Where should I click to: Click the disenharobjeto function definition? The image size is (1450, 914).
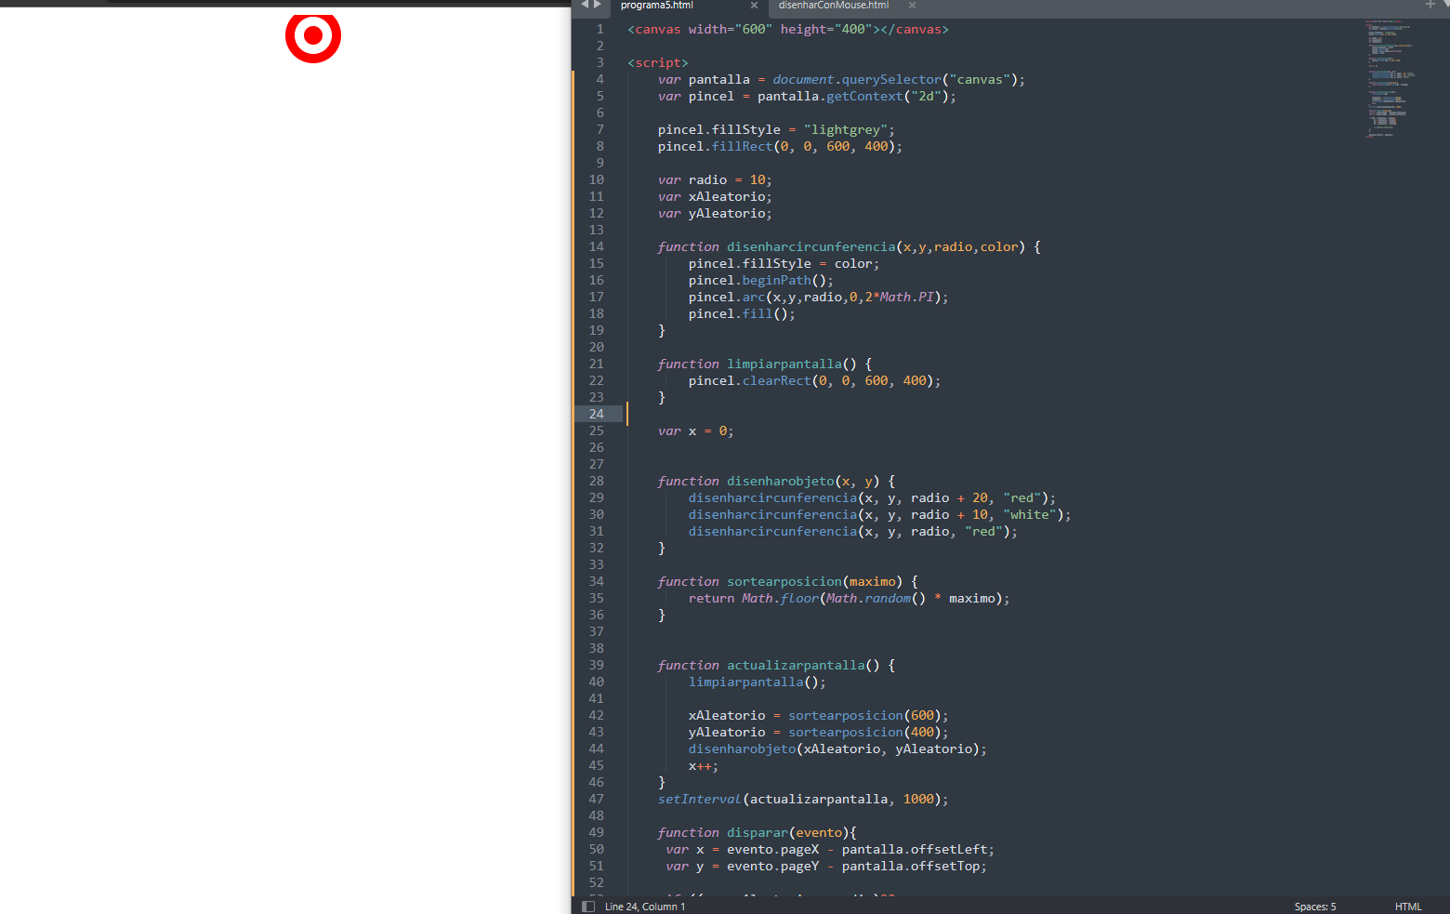776,481
